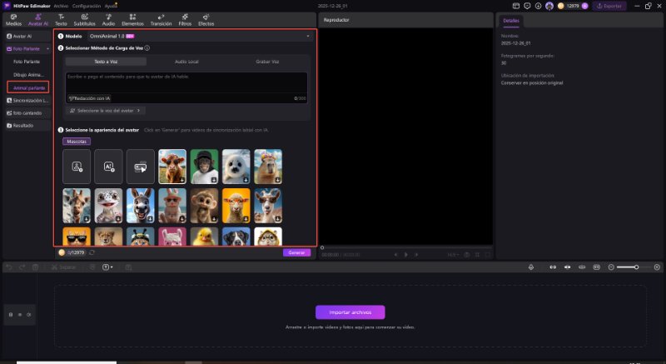This screenshot has width=666, height=364.
Task: Open the Efectos panel
Action: point(206,20)
